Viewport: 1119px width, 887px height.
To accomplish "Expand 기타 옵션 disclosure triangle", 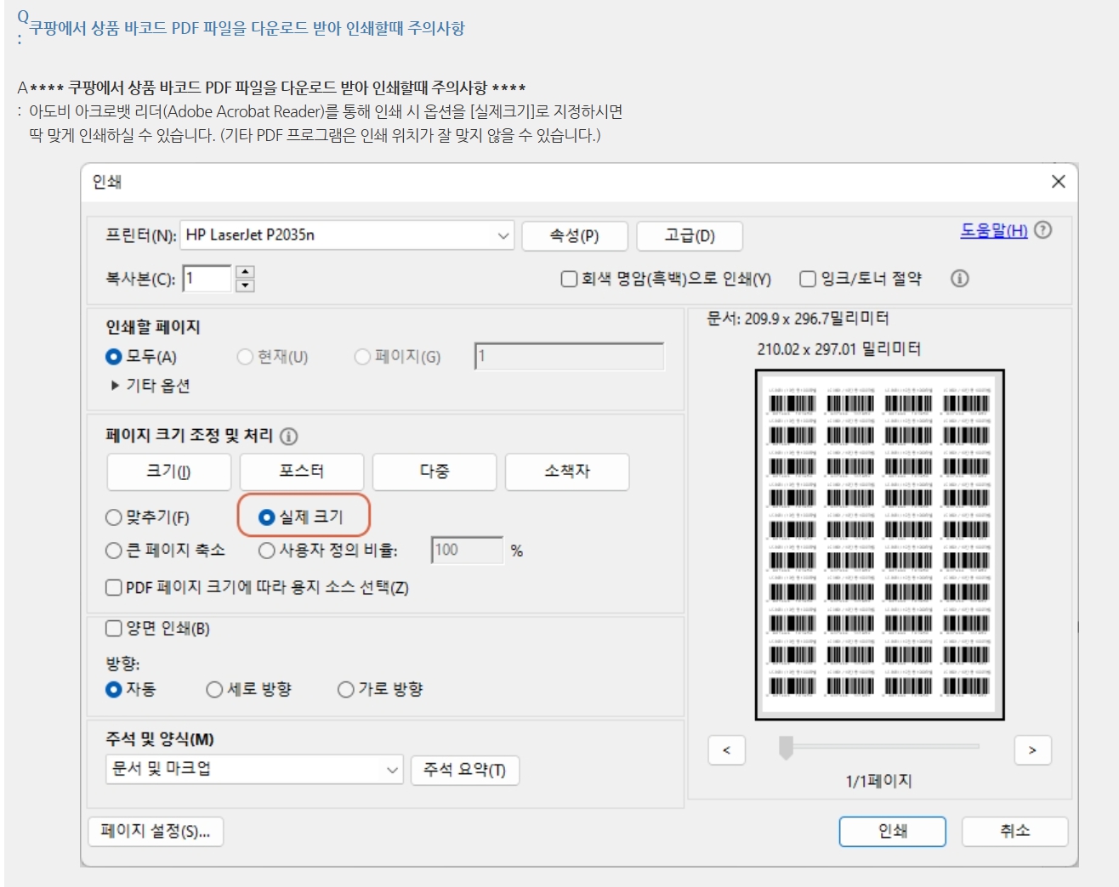I will click(115, 386).
